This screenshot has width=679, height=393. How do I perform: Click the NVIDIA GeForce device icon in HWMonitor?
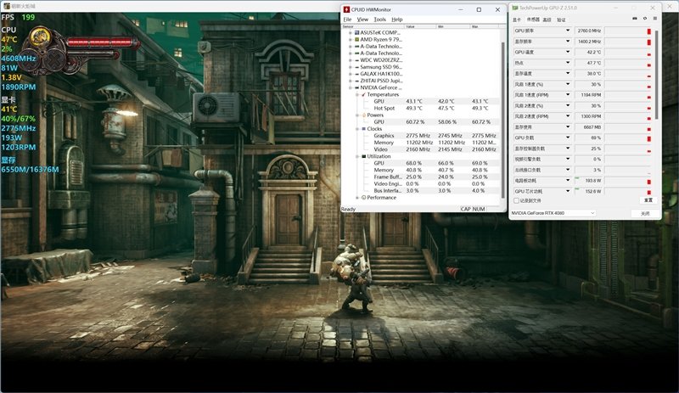[354, 87]
